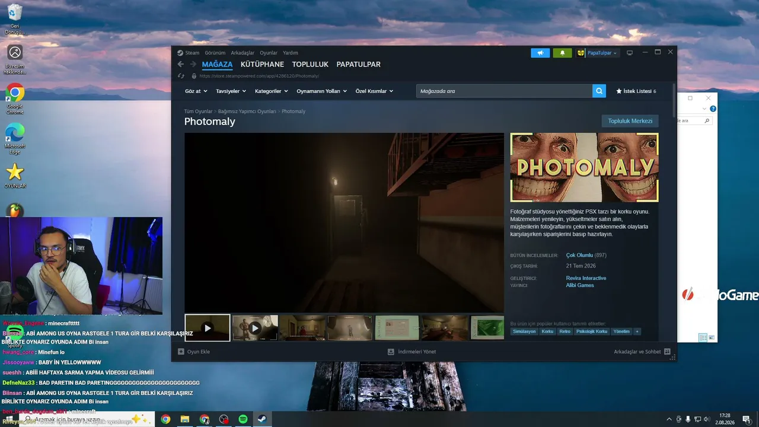Switch to the PAPATULPAR tab
759x427 pixels.
(x=359, y=64)
